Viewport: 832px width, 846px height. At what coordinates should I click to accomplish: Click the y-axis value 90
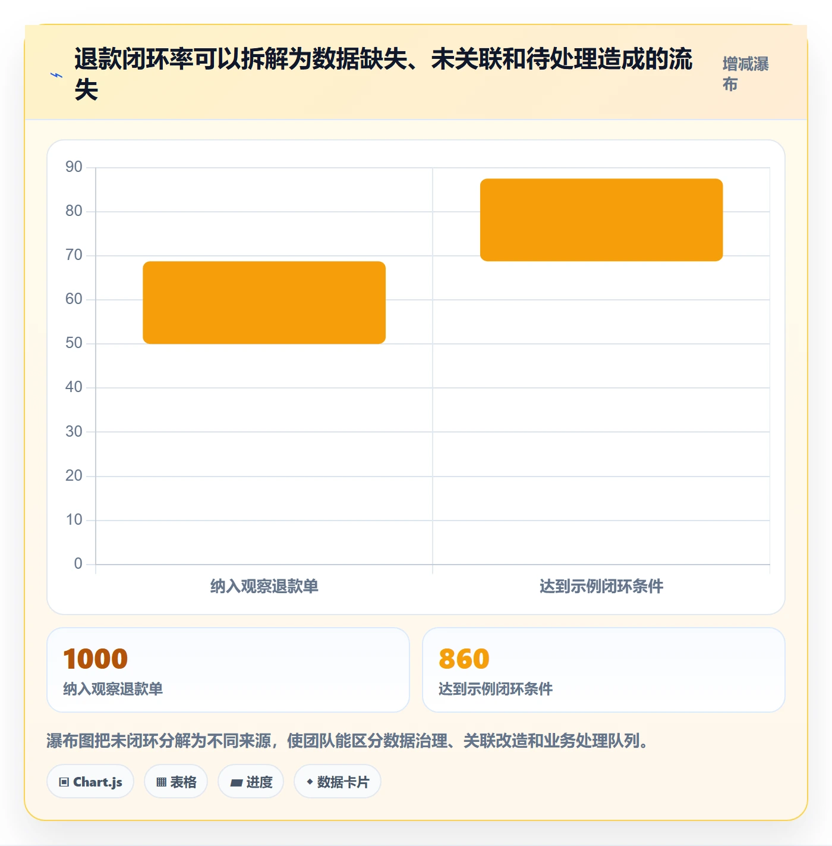(74, 167)
